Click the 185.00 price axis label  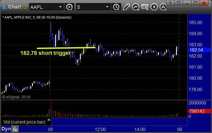point(195,22)
